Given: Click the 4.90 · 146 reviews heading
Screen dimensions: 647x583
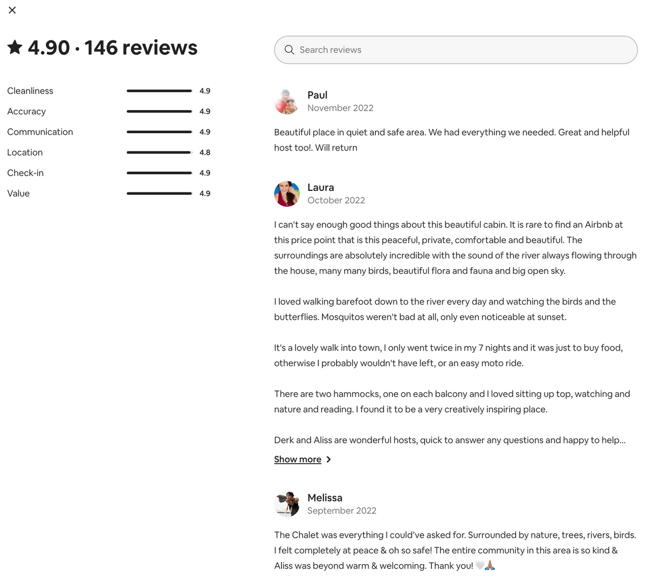Looking at the screenshot, I should (113, 47).
